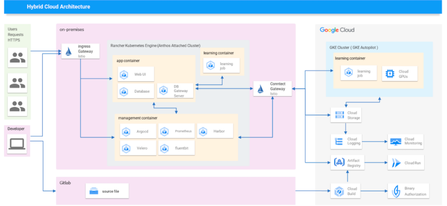Click the Hybrid Cloud Architecture title

[58, 7]
